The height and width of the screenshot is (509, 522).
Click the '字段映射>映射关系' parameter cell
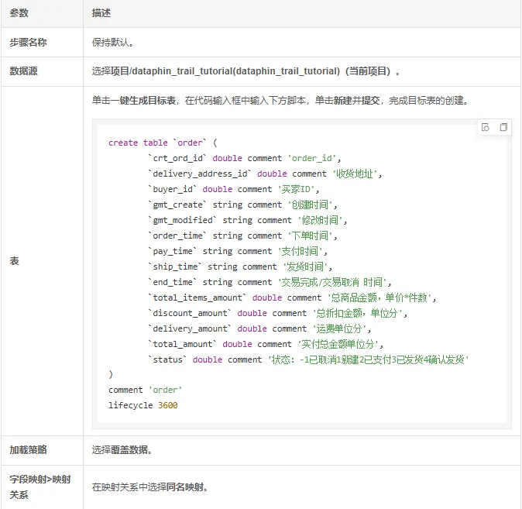42,487
